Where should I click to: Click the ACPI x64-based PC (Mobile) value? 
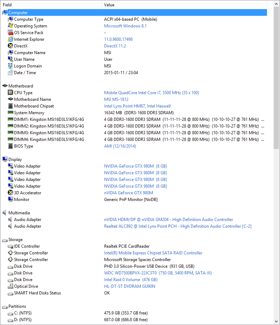(131, 19)
